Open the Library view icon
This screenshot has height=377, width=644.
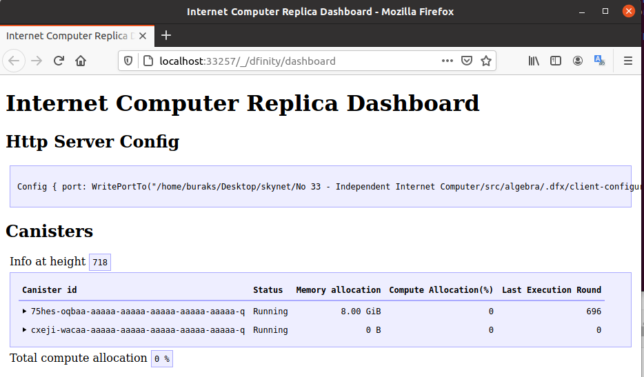[x=534, y=61]
